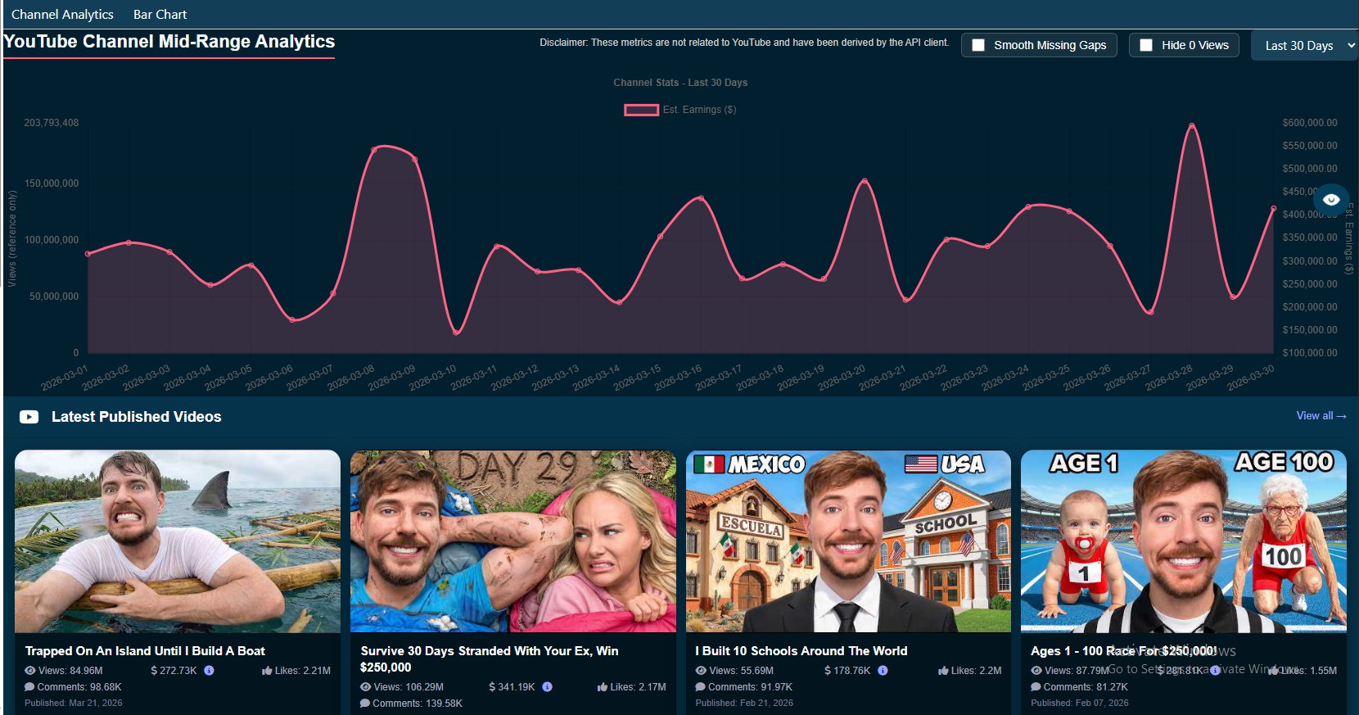Click the info icon beside $ 272.73K
The height and width of the screenshot is (715, 1359).
[209, 671]
